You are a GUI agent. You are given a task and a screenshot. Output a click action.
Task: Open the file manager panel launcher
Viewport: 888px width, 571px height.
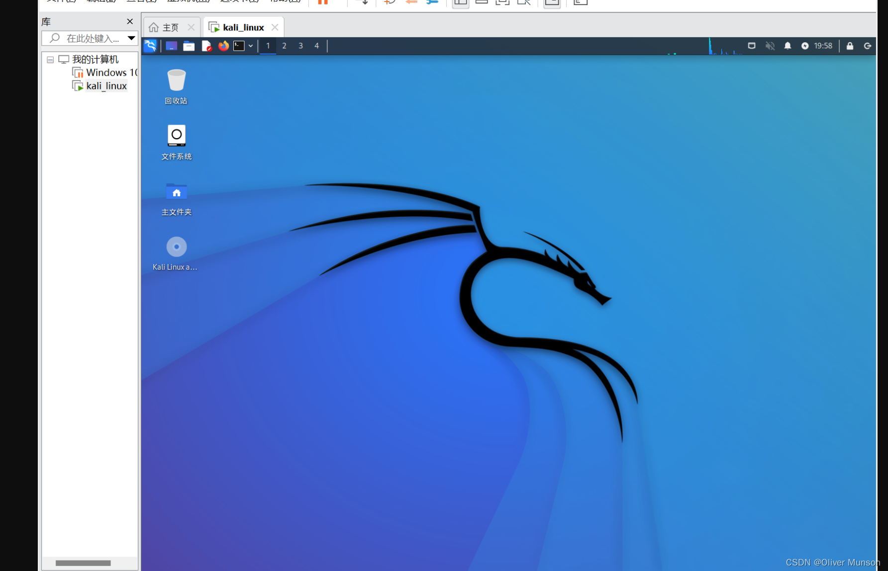[189, 46]
